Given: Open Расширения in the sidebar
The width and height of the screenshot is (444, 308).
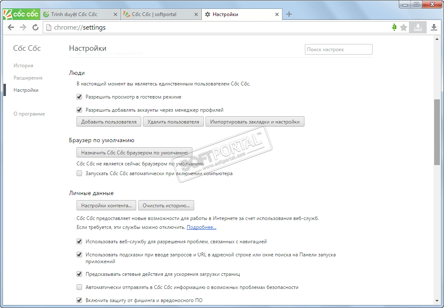Looking at the screenshot, I should point(28,78).
